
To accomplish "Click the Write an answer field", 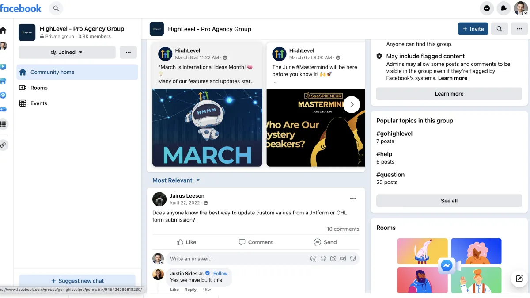I will coord(263,259).
